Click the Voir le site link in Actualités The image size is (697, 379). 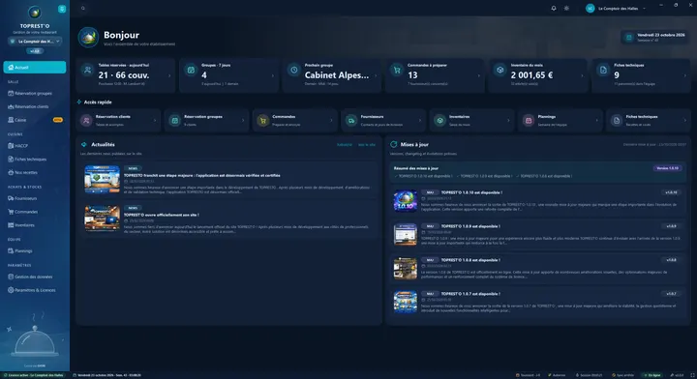click(367, 145)
